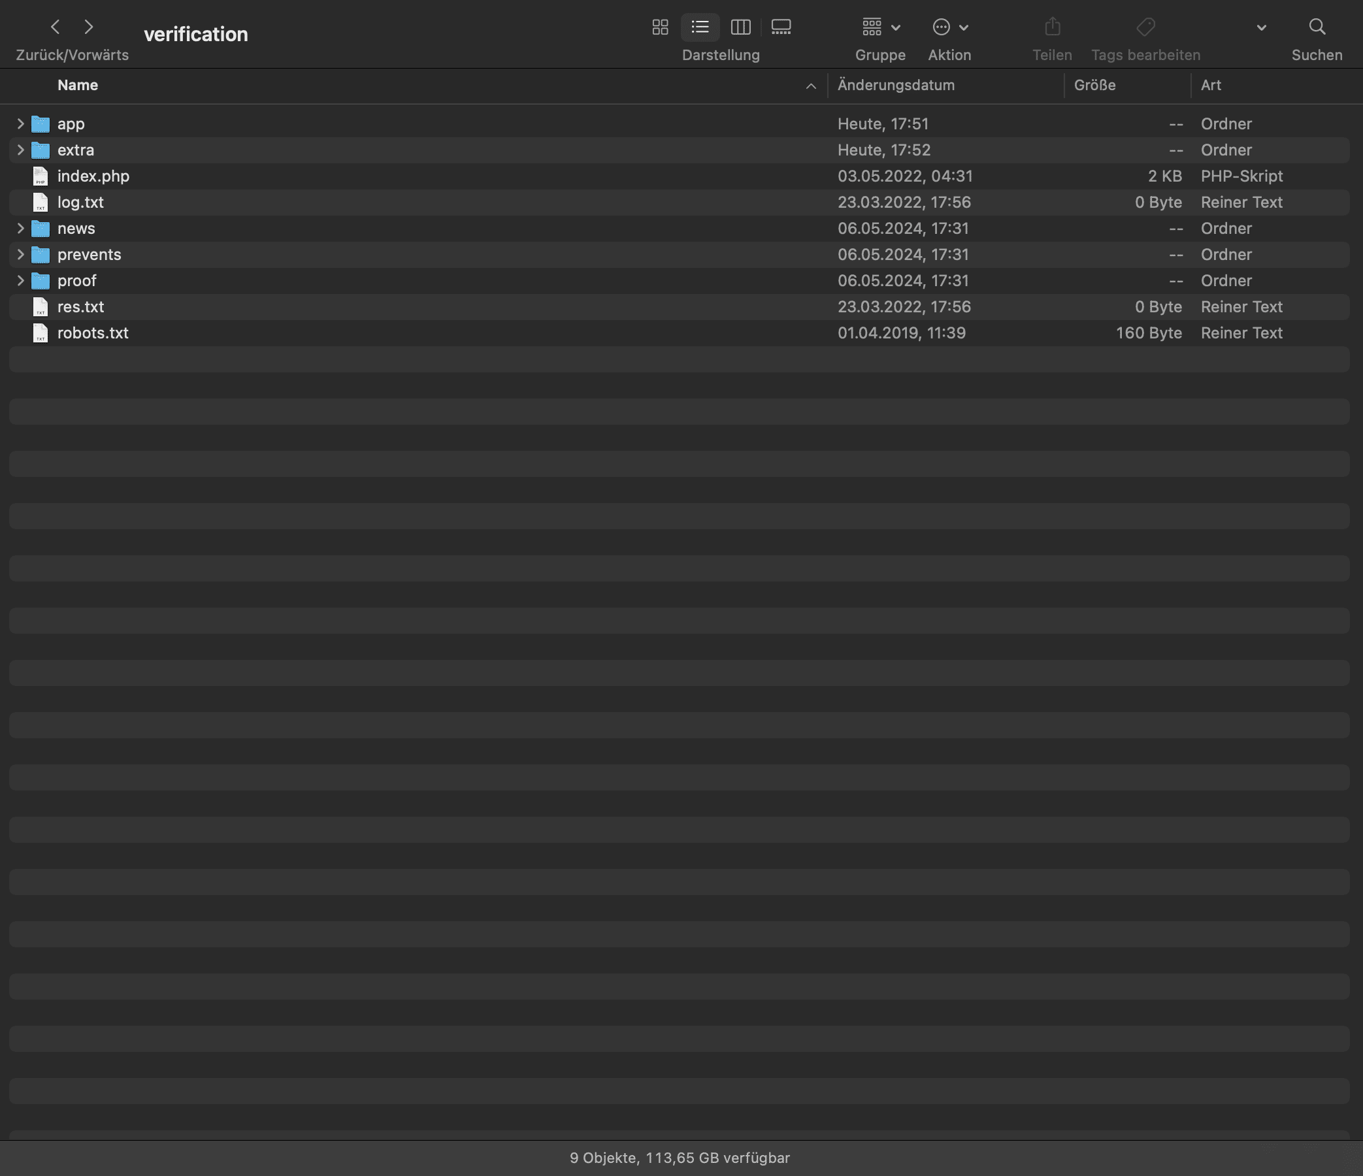Go forward with the right arrow
This screenshot has width=1363, height=1176.
point(89,27)
